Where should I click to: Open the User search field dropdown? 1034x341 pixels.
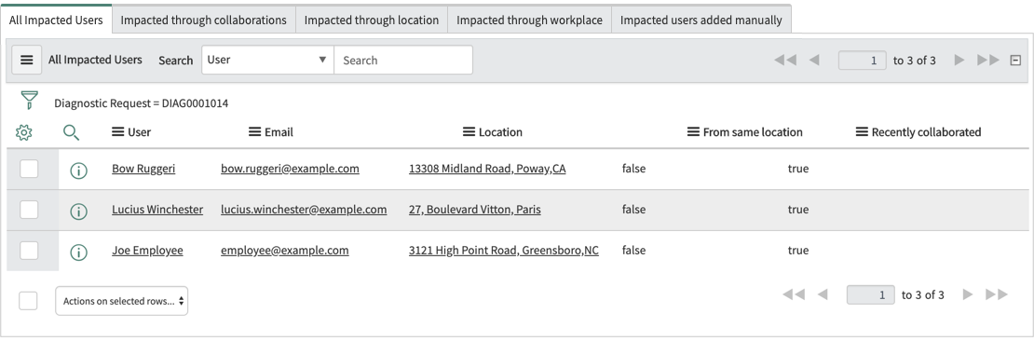[x=267, y=60]
